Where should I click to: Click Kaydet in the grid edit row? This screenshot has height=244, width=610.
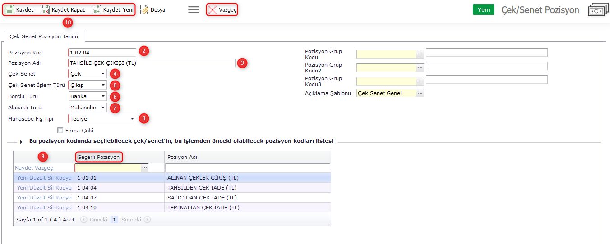click(24, 168)
